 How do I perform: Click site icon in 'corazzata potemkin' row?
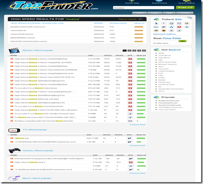pyautogui.click(x=130, y=121)
